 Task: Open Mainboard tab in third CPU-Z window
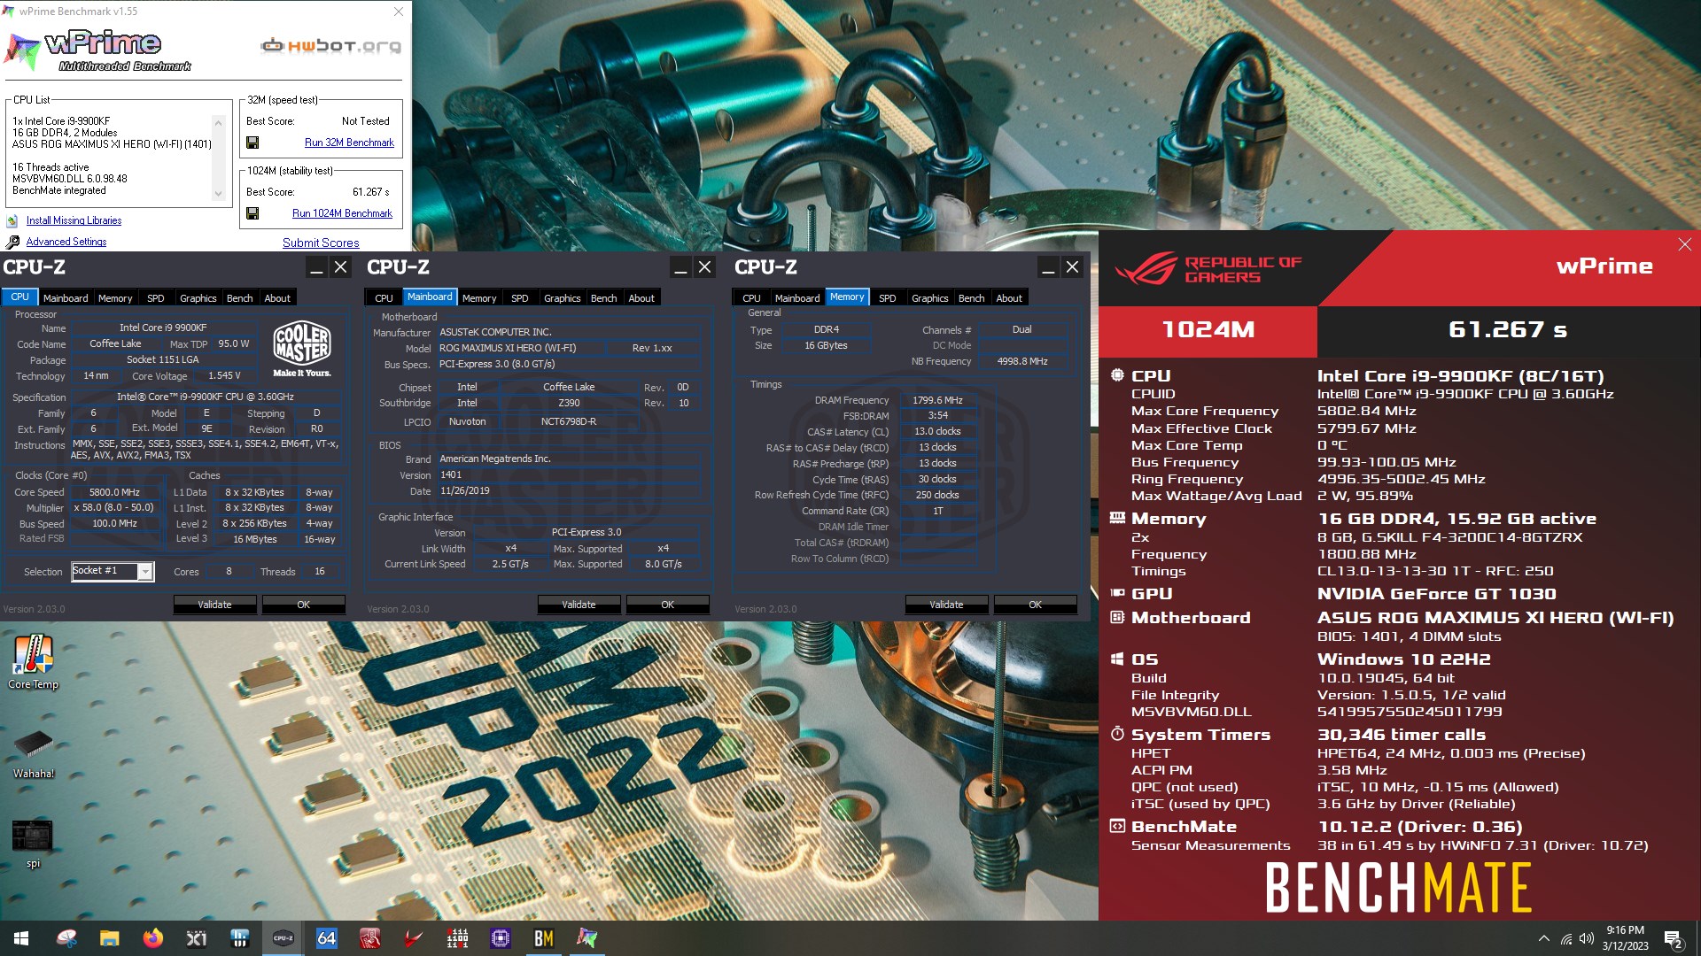(797, 298)
